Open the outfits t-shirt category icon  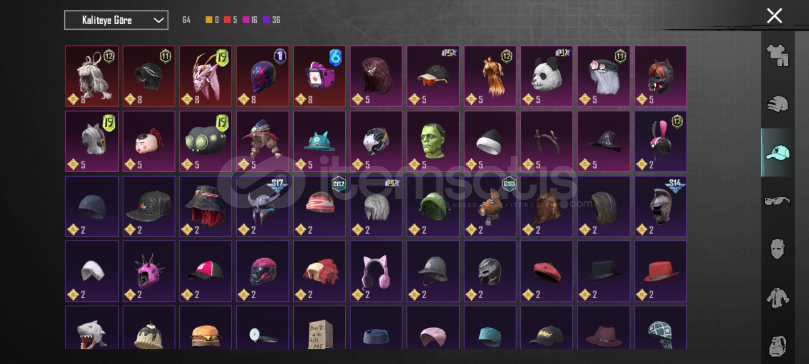click(778, 56)
